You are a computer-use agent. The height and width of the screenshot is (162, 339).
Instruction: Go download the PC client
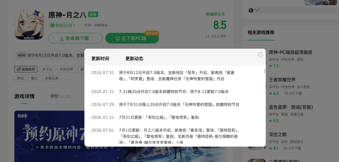[132, 38]
